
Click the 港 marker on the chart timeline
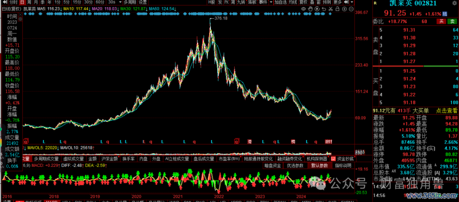(x=249, y=141)
